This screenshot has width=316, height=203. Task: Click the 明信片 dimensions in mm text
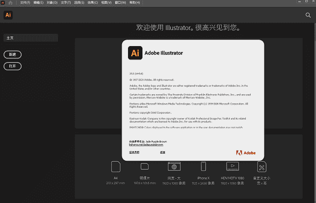[145, 183]
